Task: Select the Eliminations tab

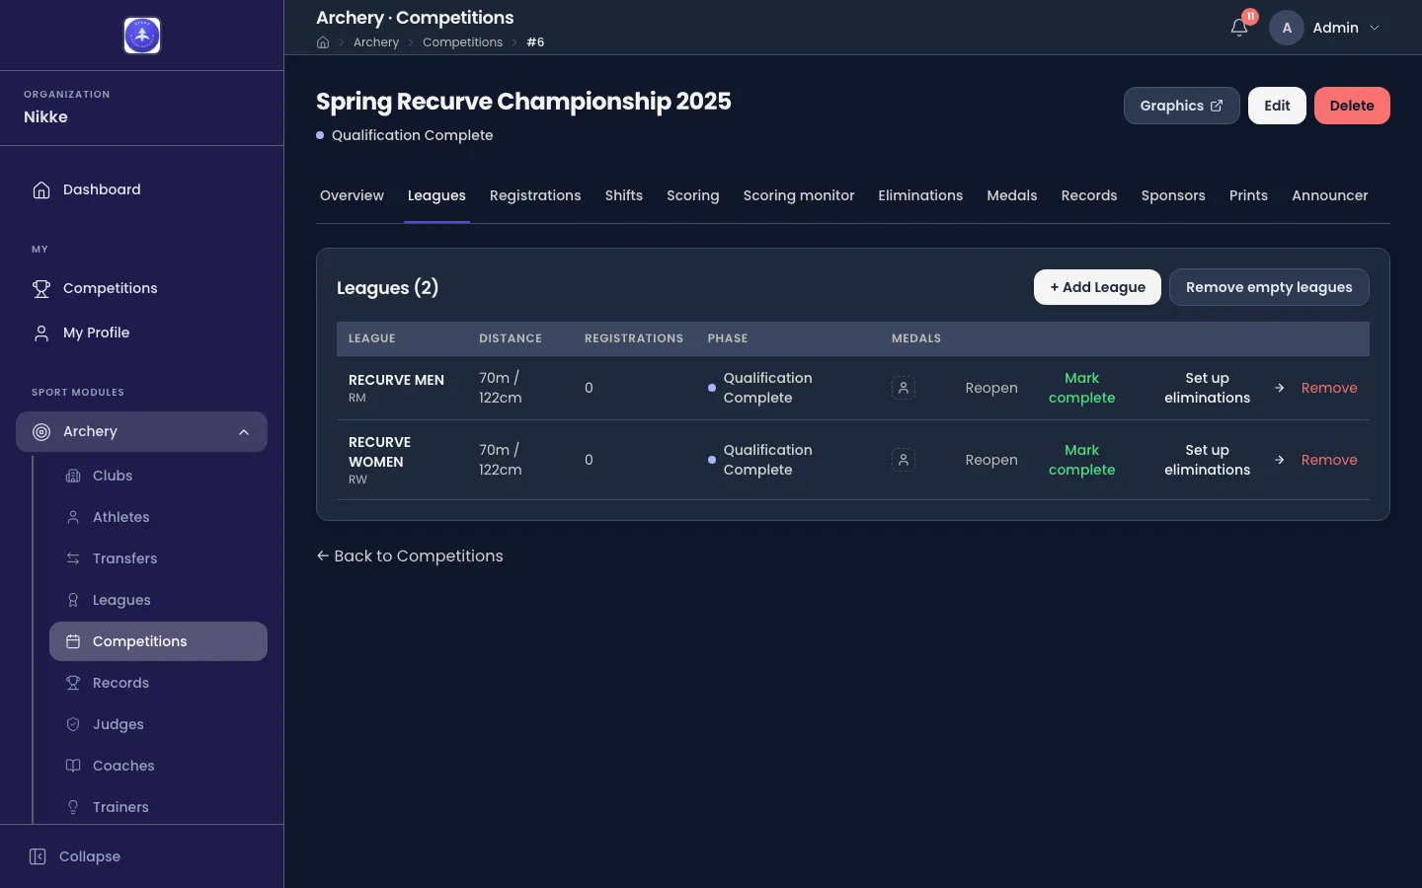Action: click(x=920, y=195)
